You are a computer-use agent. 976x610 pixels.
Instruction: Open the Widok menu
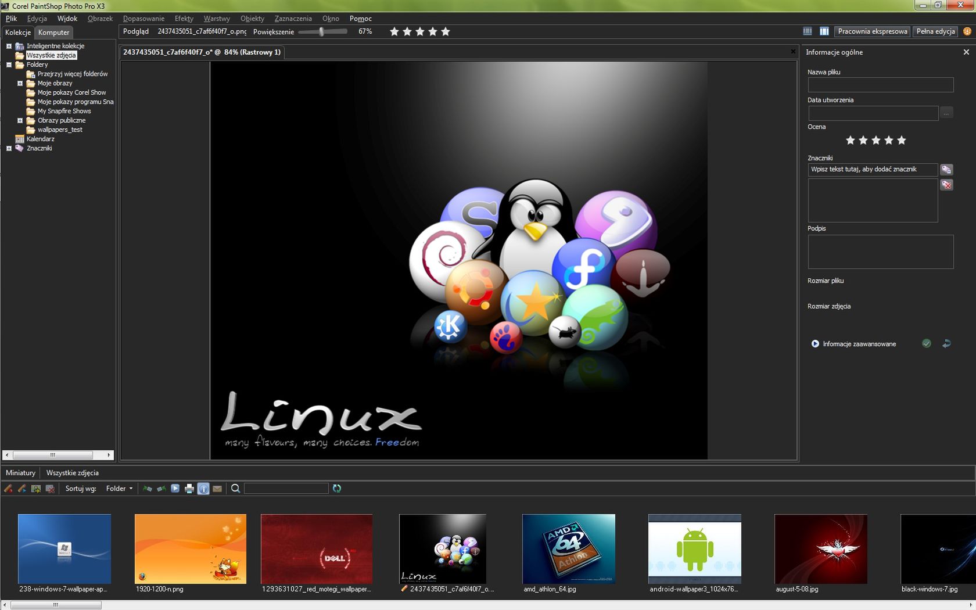pos(67,19)
